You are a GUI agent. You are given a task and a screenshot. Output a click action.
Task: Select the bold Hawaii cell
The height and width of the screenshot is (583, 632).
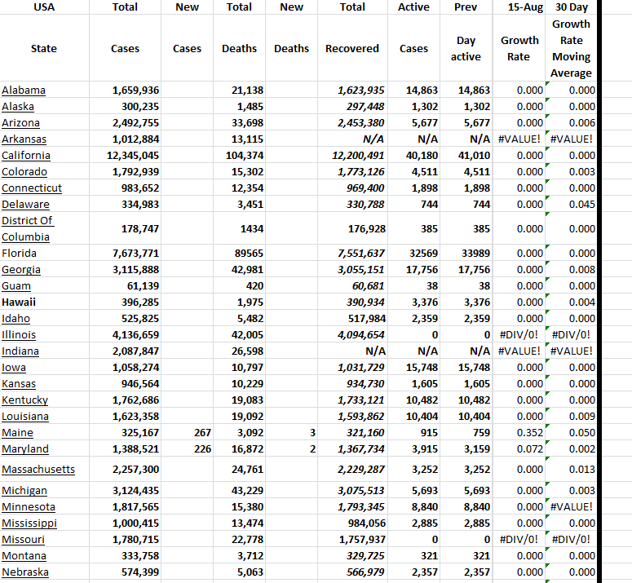[x=44, y=303]
